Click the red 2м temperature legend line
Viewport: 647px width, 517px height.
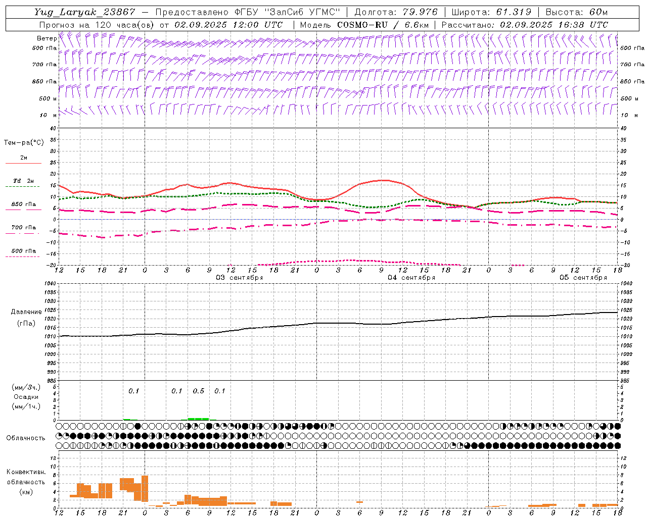pos(23,163)
